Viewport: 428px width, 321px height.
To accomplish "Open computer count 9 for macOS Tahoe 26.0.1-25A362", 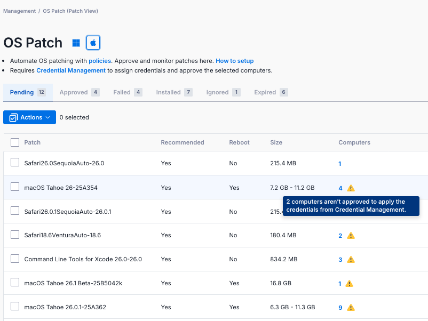I will [340, 308].
